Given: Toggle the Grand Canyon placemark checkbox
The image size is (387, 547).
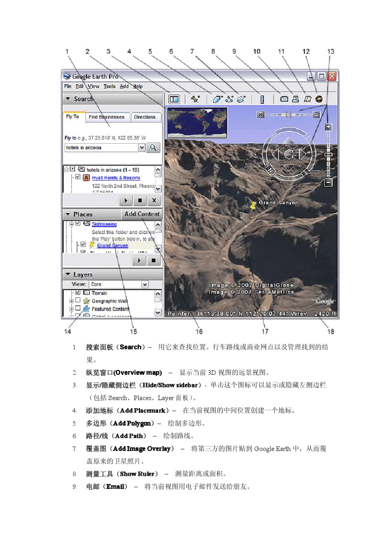Looking at the screenshot, I should [83, 245].
